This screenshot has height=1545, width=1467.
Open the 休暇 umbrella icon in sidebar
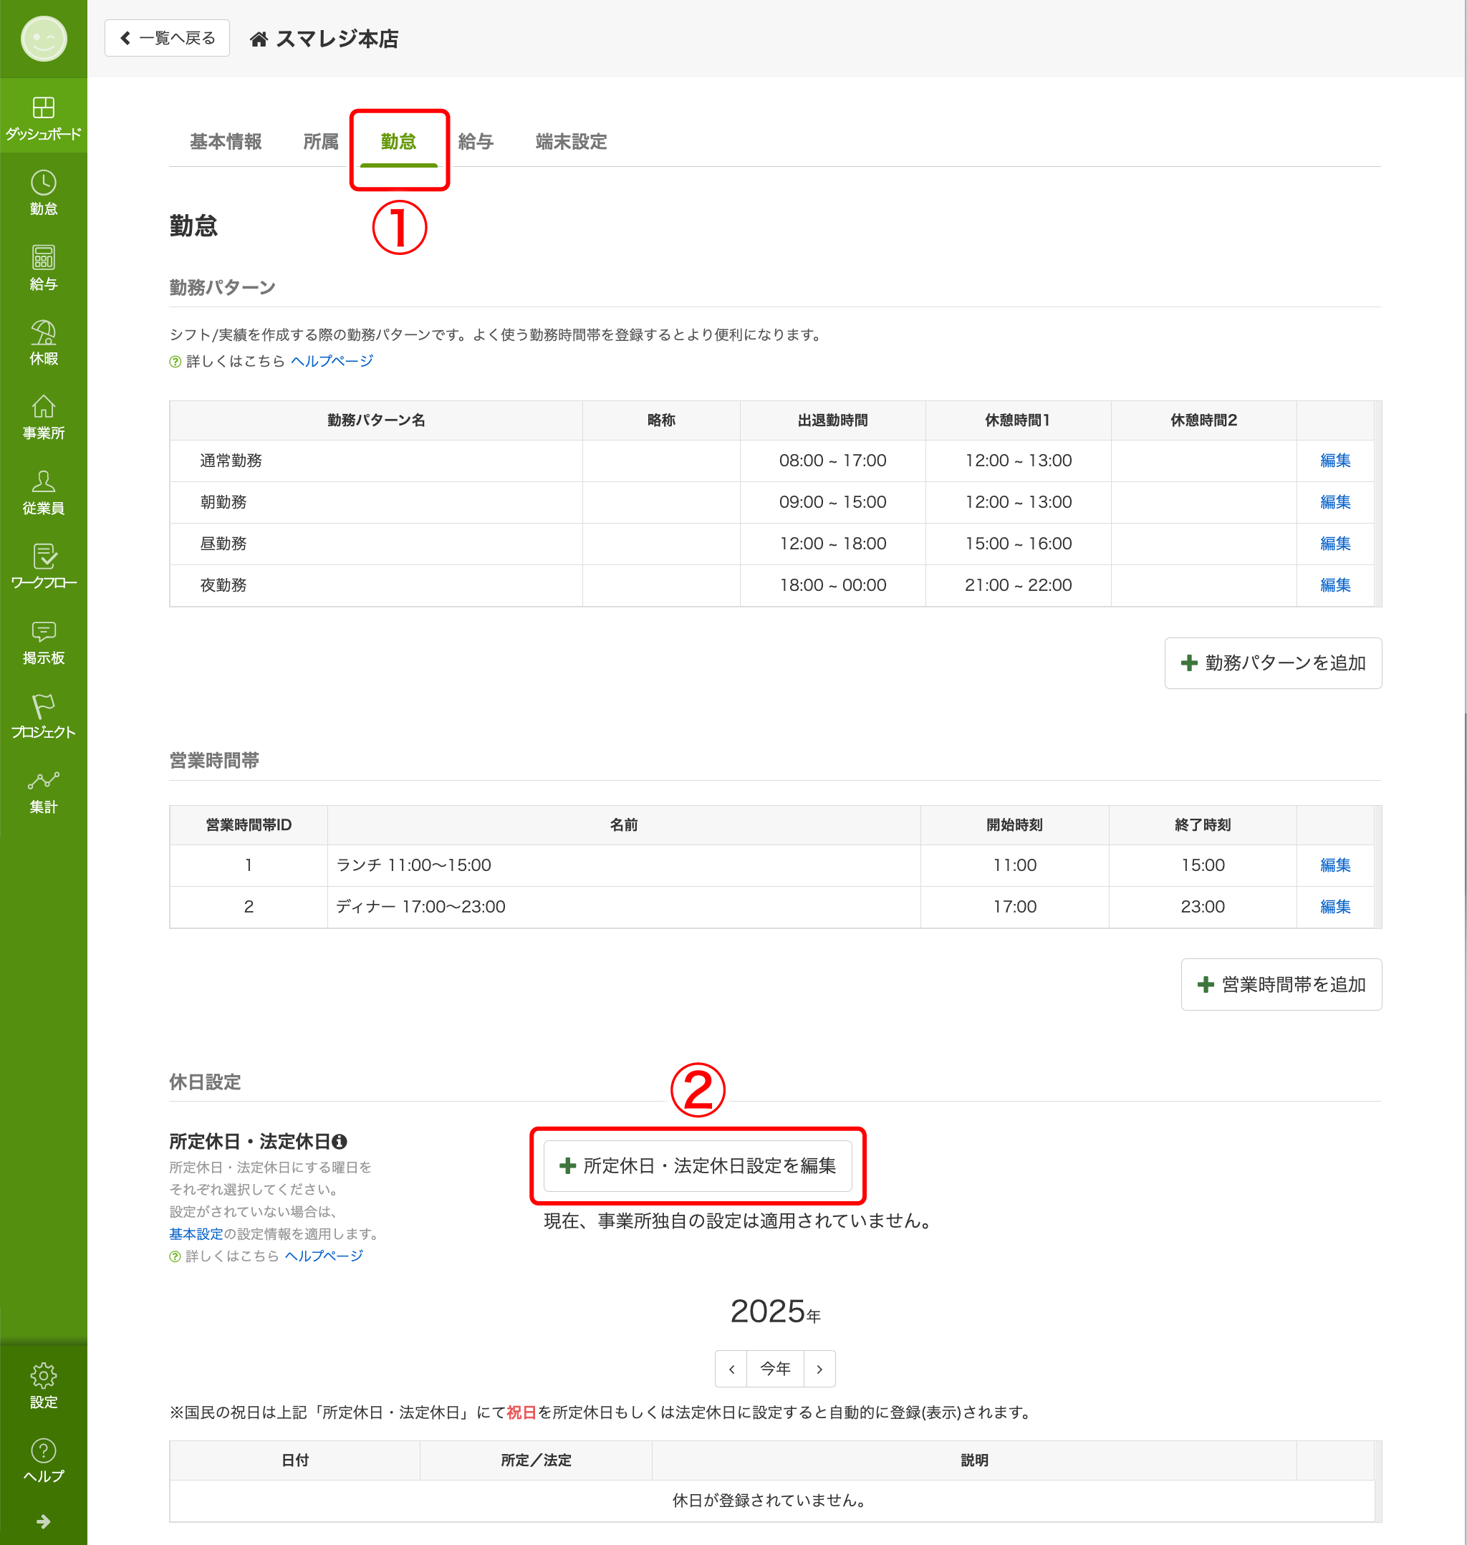pos(43,332)
